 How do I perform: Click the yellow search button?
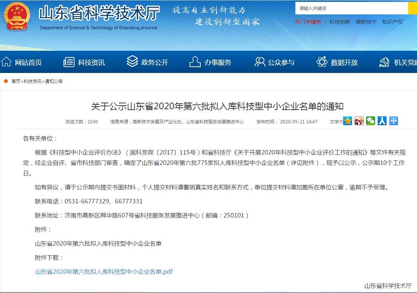point(412,8)
